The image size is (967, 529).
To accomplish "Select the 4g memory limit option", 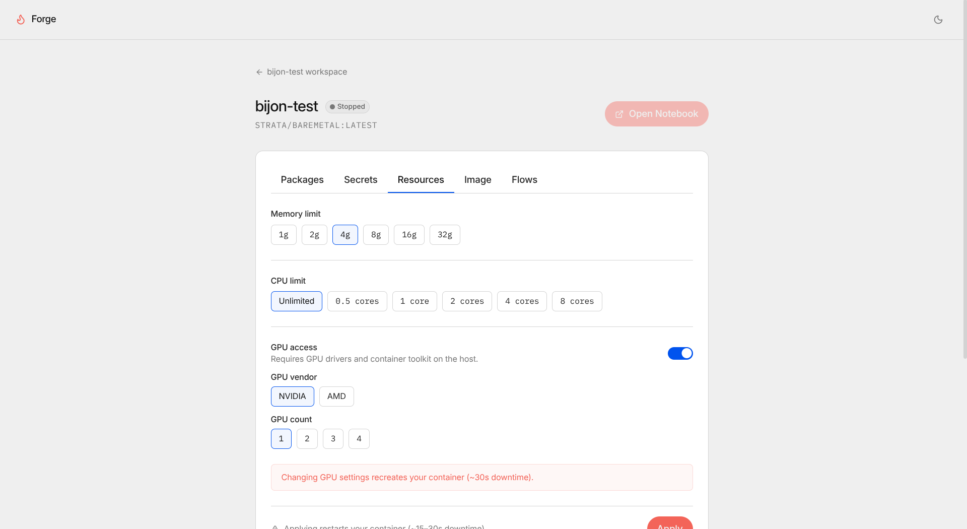I will point(345,235).
